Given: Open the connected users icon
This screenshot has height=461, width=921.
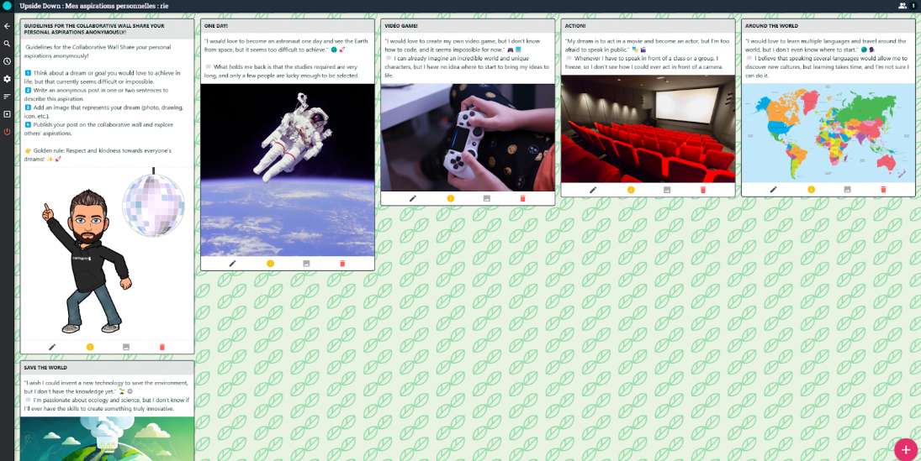Looking at the screenshot, I should [902, 6].
